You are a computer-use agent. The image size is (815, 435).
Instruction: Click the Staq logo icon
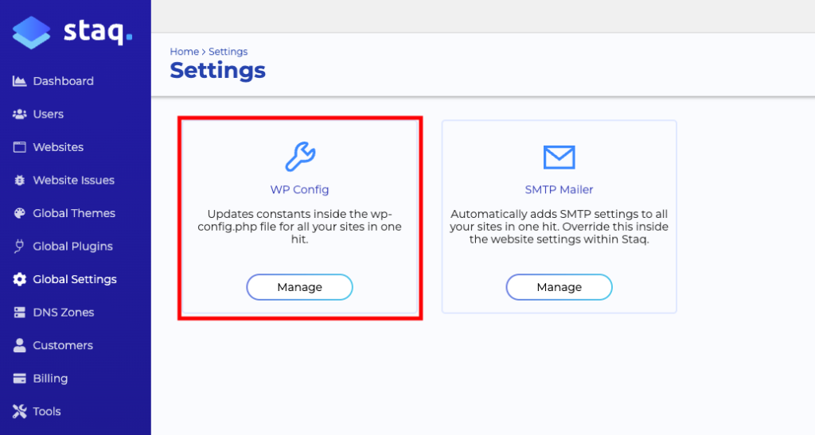click(x=31, y=33)
